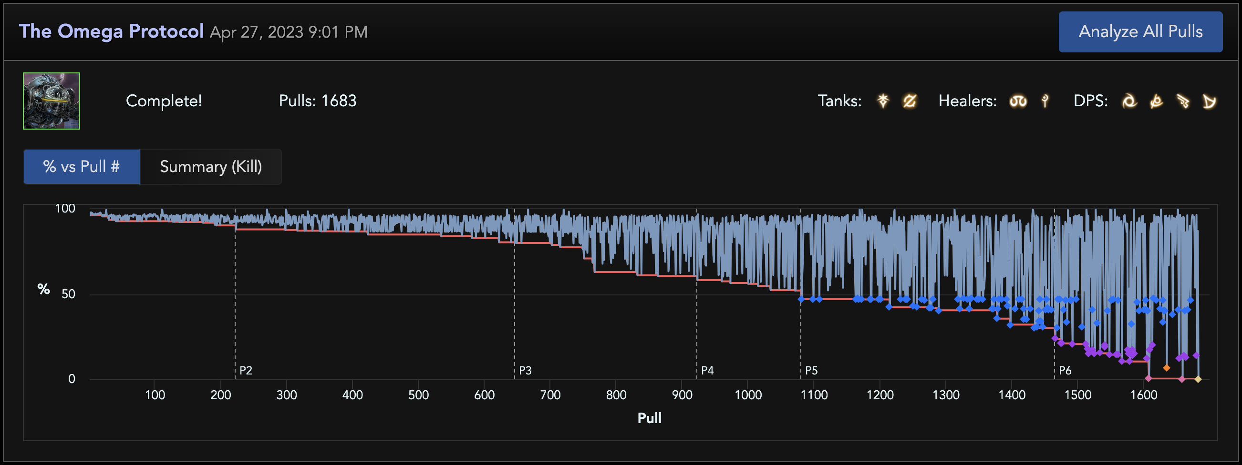The height and width of the screenshot is (465, 1242).
Task: Click the staff-shaped White Mage healer icon
Action: pyautogui.click(x=1045, y=101)
